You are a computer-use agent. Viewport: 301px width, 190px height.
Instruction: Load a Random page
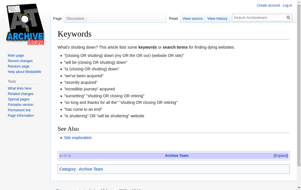[18, 66]
